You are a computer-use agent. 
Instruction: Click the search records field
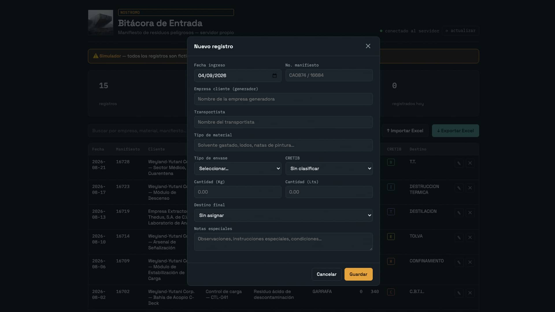[138, 131]
